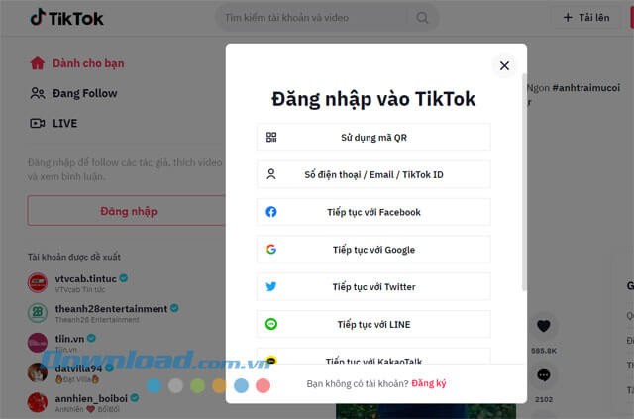Click theanh28entertainment avatar
This screenshot has height=419, width=634.
pos(38,312)
